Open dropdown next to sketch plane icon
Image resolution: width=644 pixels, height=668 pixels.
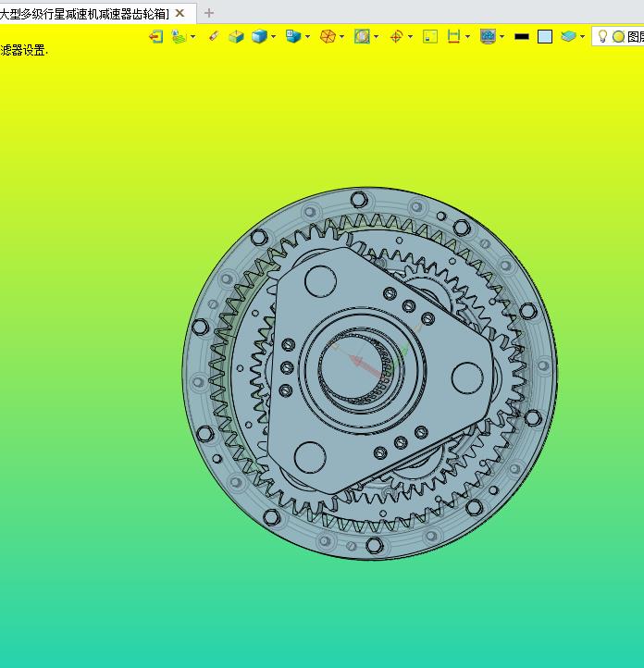193,37
